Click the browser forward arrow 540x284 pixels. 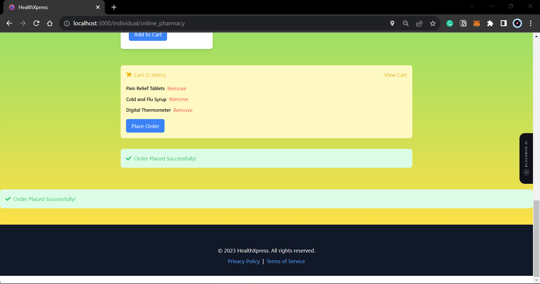click(23, 23)
